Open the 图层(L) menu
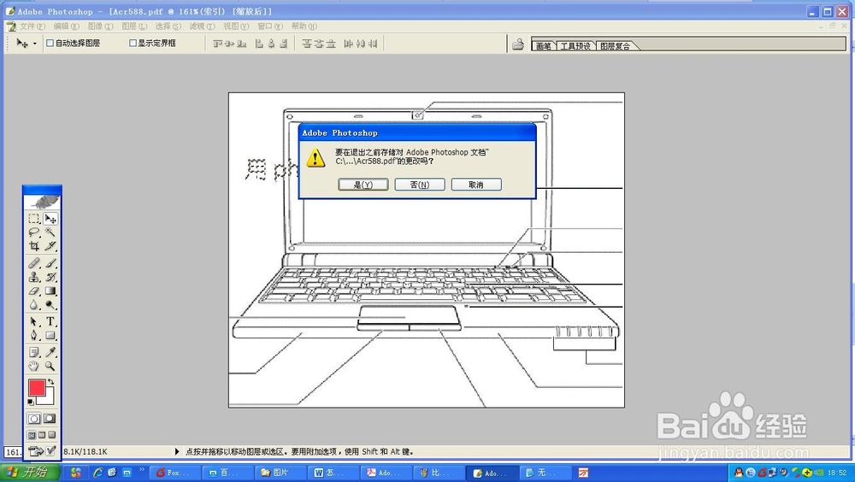Viewport: 855px width, 482px height. tap(135, 26)
